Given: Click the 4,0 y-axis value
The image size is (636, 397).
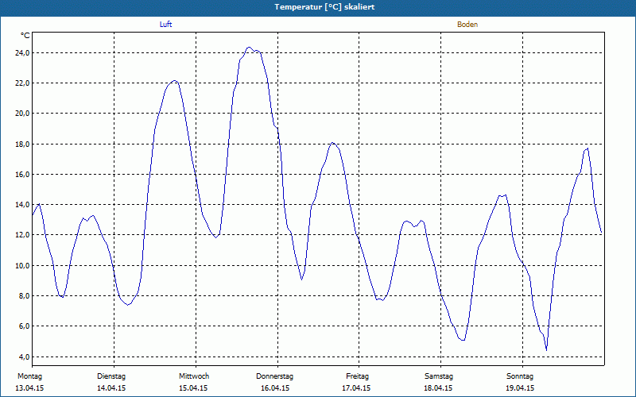Looking at the screenshot, I should pos(25,357).
